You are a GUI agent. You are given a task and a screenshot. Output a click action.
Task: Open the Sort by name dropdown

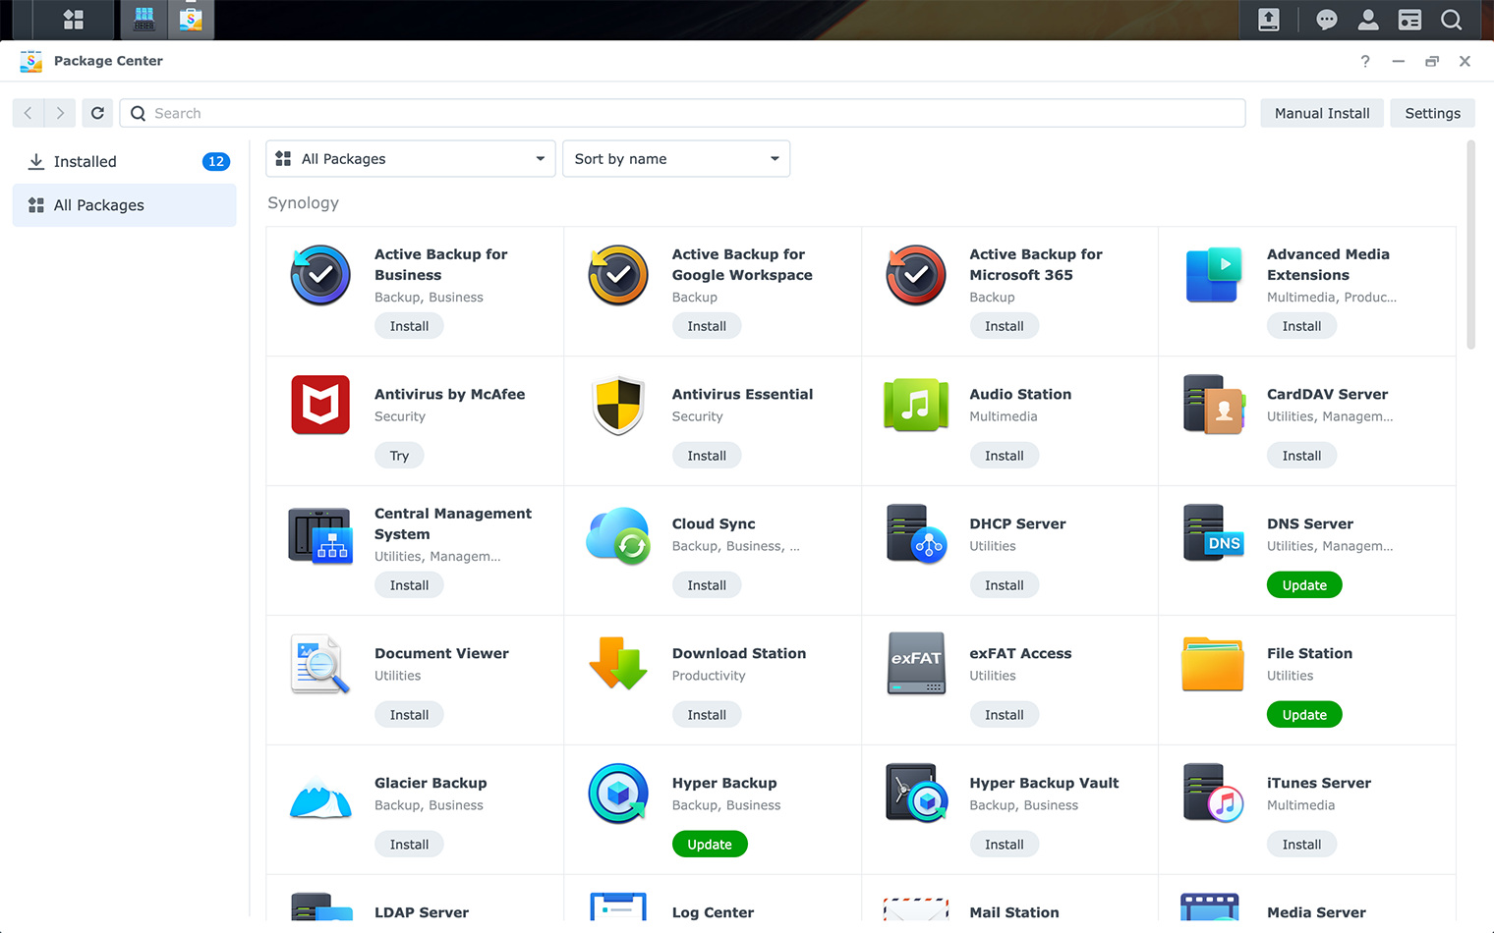click(675, 158)
